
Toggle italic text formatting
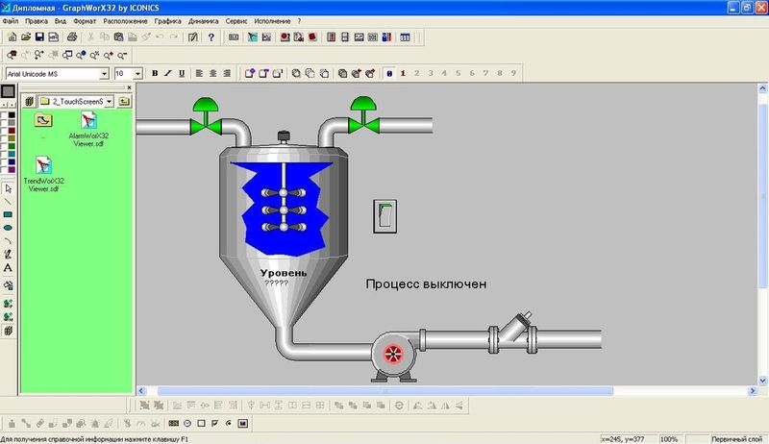tap(168, 73)
